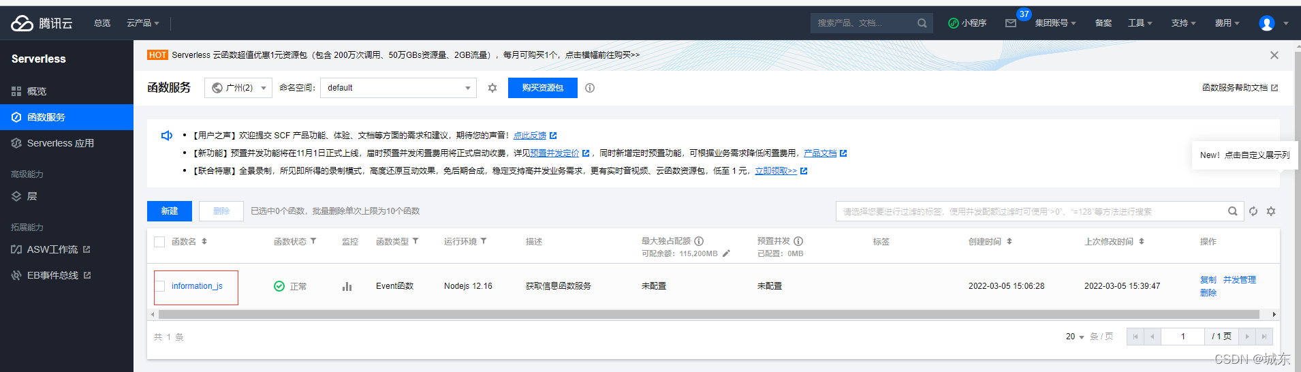1301x372 pixels.
Task: Select 函数服务 in the sidebar
Action: [67, 117]
